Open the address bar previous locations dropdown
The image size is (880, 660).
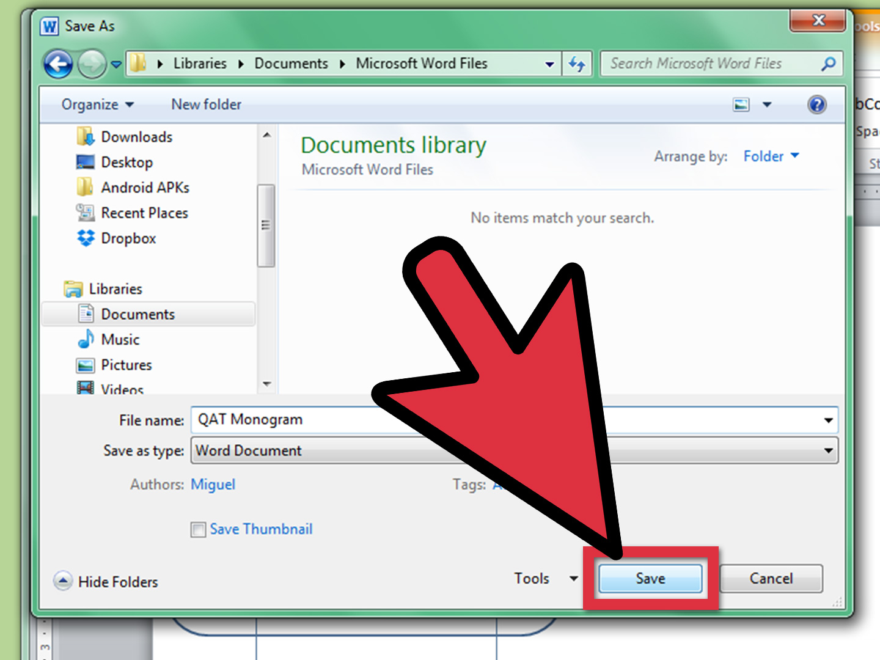click(549, 64)
